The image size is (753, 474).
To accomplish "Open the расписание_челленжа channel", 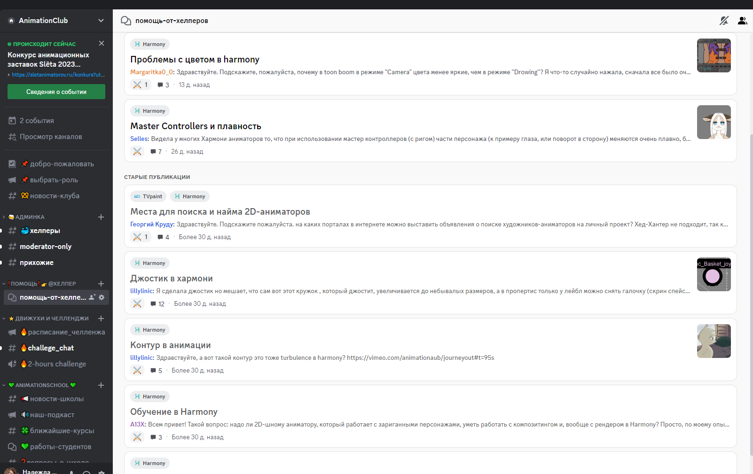I will [56, 332].
